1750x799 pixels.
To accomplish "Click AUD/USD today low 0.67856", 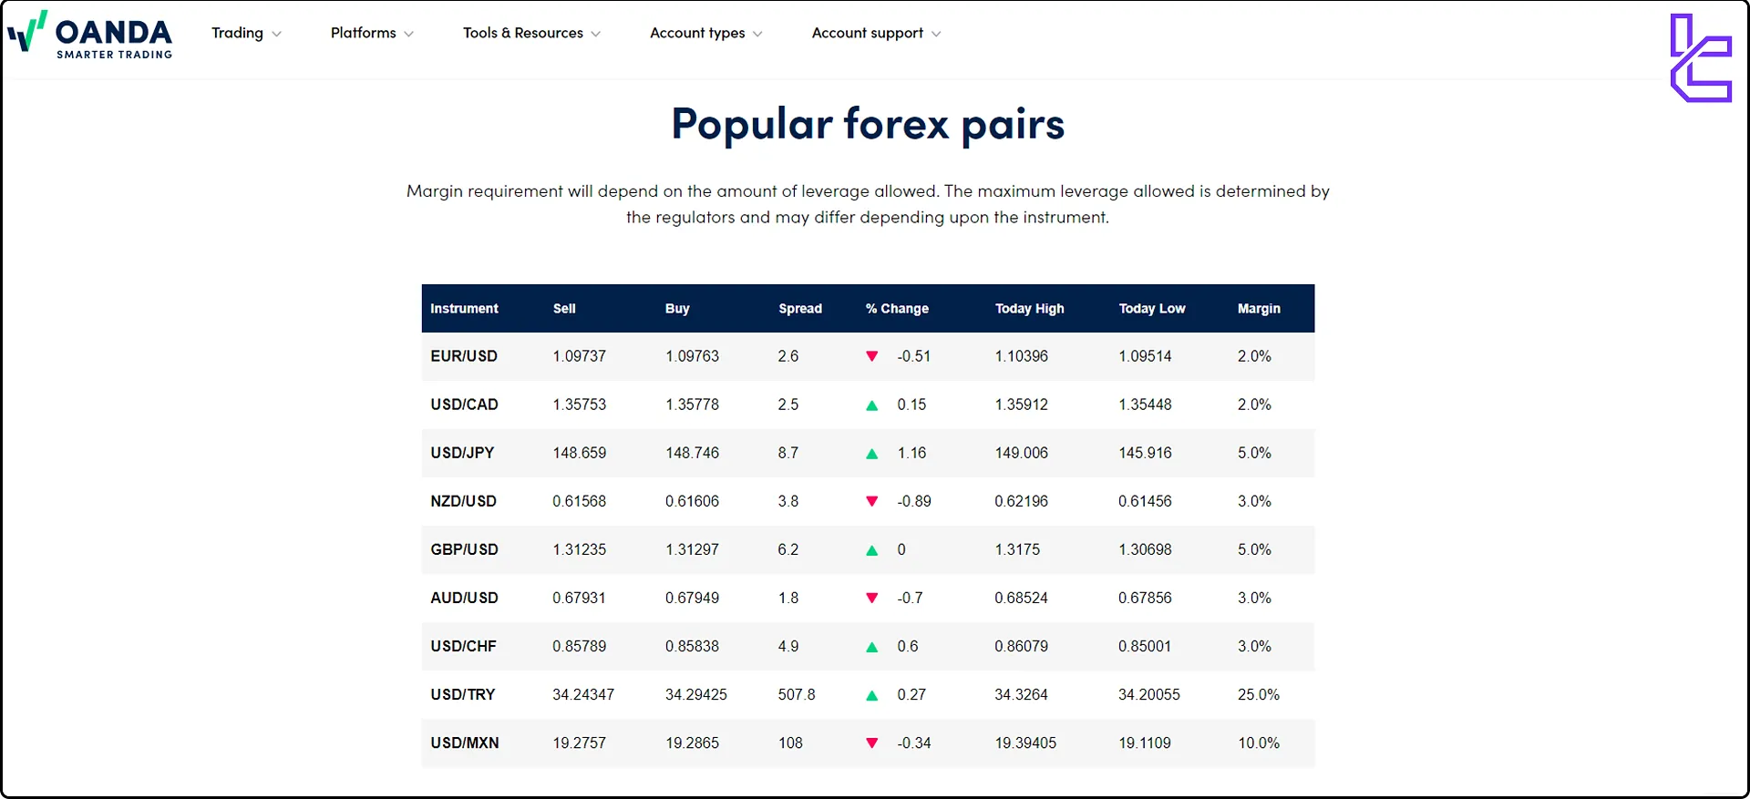I will tap(1145, 598).
